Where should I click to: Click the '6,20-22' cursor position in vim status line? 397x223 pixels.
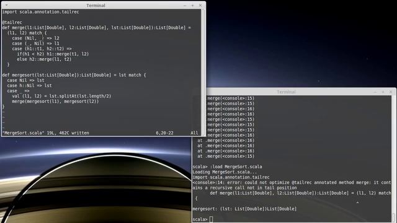[164, 133]
